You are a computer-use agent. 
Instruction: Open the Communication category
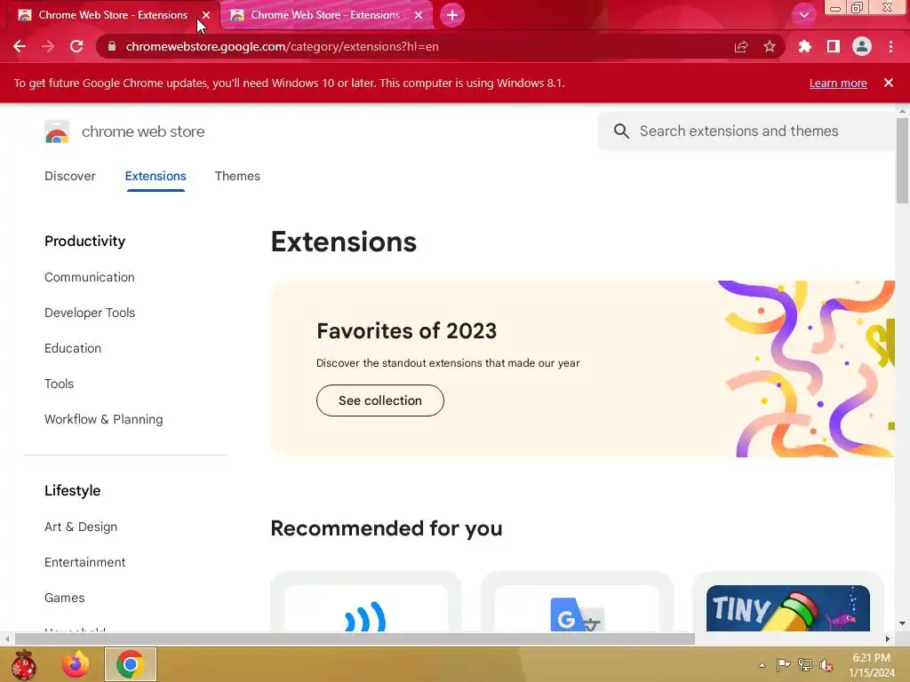click(90, 277)
